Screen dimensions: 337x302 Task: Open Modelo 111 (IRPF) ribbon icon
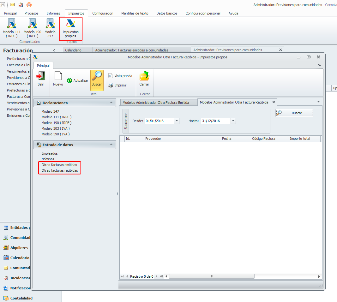12,28
